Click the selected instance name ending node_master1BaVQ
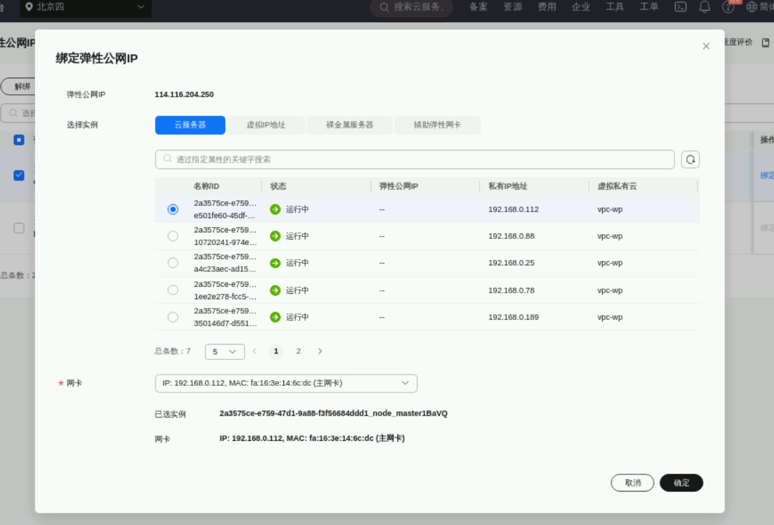This screenshot has width=774, height=525. point(334,413)
